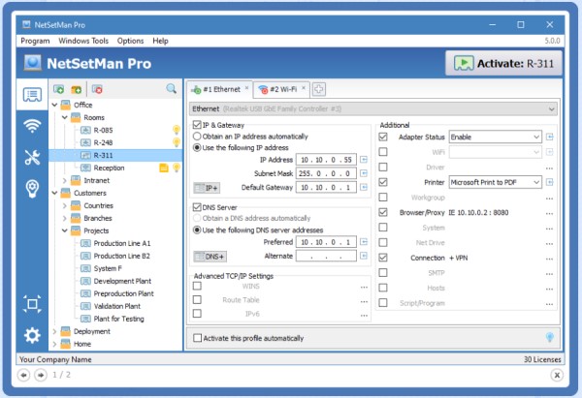The image size is (582, 398).
Task: Toggle IP & Gateway checkbox
Action: tap(197, 125)
